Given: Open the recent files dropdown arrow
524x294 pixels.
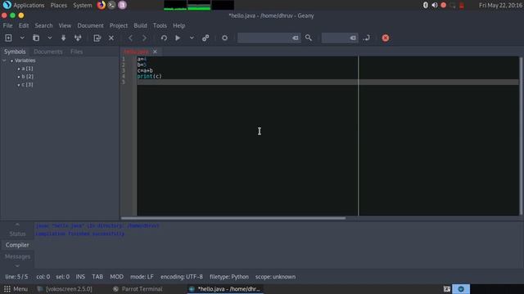Looking at the screenshot, I should click(49, 38).
